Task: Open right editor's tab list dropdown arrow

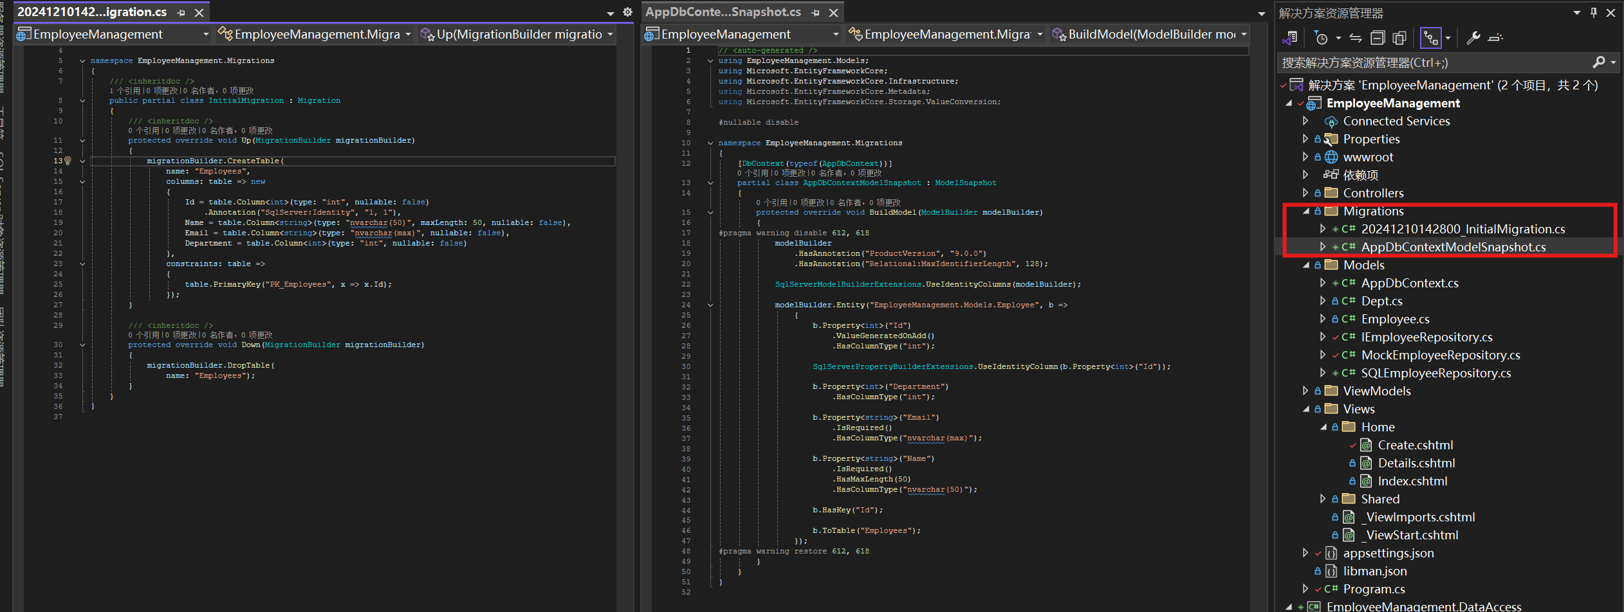Action: coord(1261,13)
